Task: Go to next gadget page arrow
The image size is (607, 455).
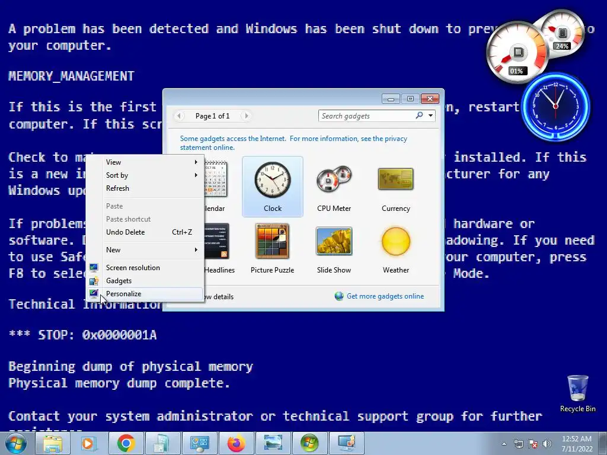Action: [246, 116]
